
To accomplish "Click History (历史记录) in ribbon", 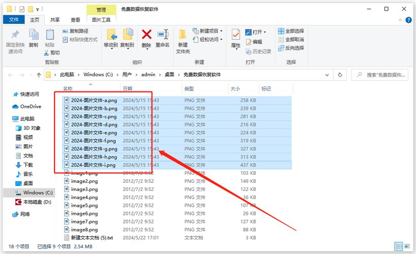I will [x=258, y=51].
